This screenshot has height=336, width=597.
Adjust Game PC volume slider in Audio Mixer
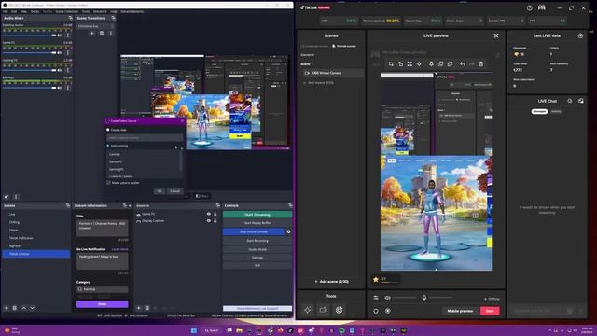point(29,52)
